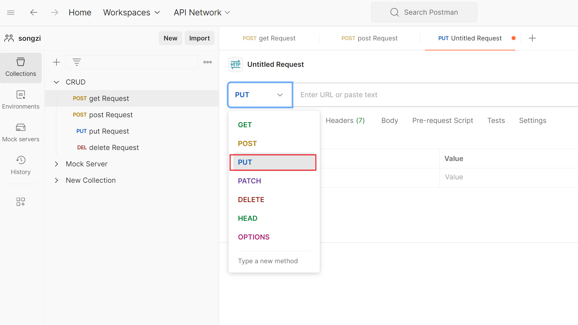Screen dimensions: 578x325
Task: Close the PUT method selector dropdown
Action: click(260, 95)
